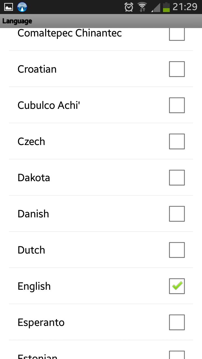Tap the alarm clock status icon
202x359 pixels.
129,7
